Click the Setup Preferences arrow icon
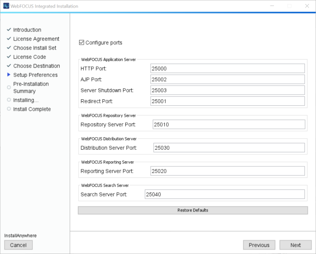 click(x=9, y=75)
